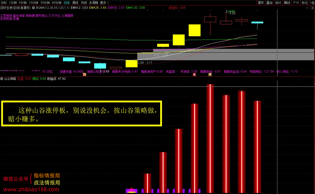Click the 复权 adjustment button
Image resolution: width=315 pixels, height=194 pixels.
tap(261, 3)
